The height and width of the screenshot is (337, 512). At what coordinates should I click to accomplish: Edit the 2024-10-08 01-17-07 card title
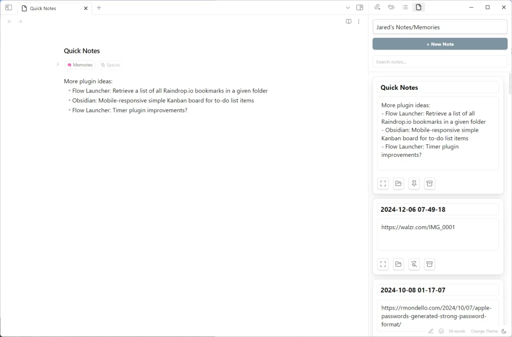click(438, 290)
